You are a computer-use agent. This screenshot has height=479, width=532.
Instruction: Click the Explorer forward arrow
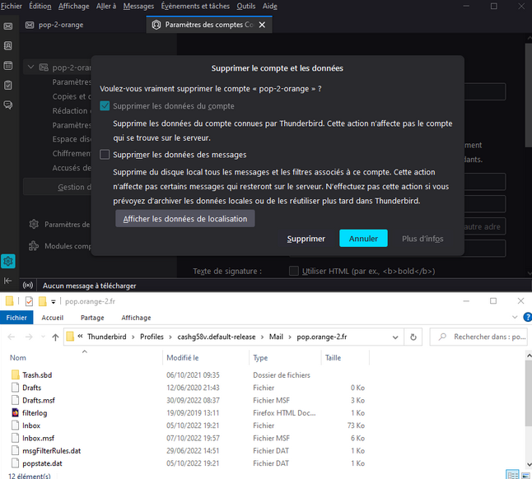[29, 337]
